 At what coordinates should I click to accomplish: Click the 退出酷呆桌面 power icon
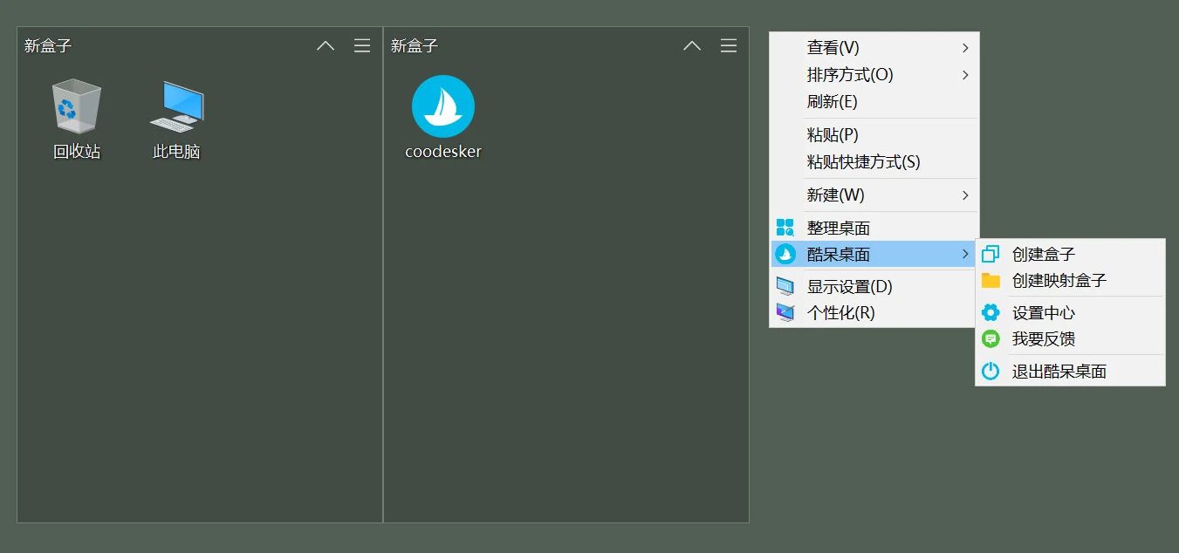(990, 370)
